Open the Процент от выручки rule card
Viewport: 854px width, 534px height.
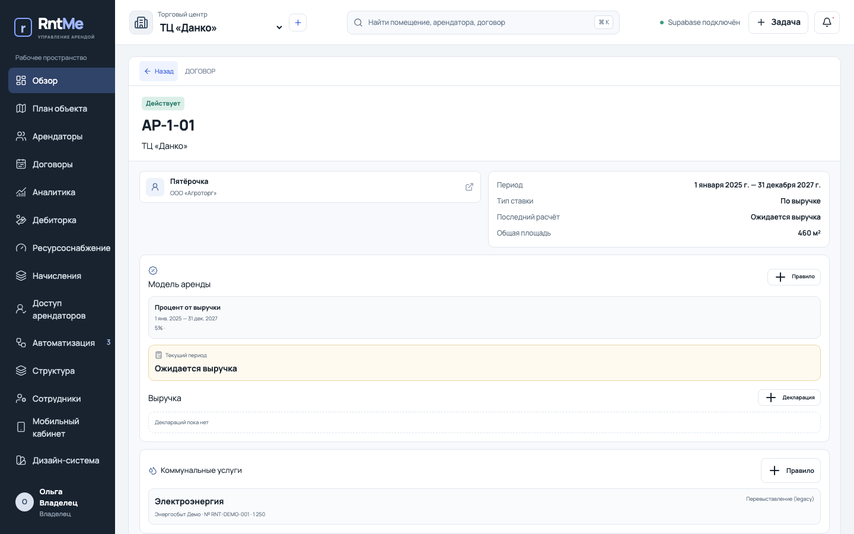point(485,317)
